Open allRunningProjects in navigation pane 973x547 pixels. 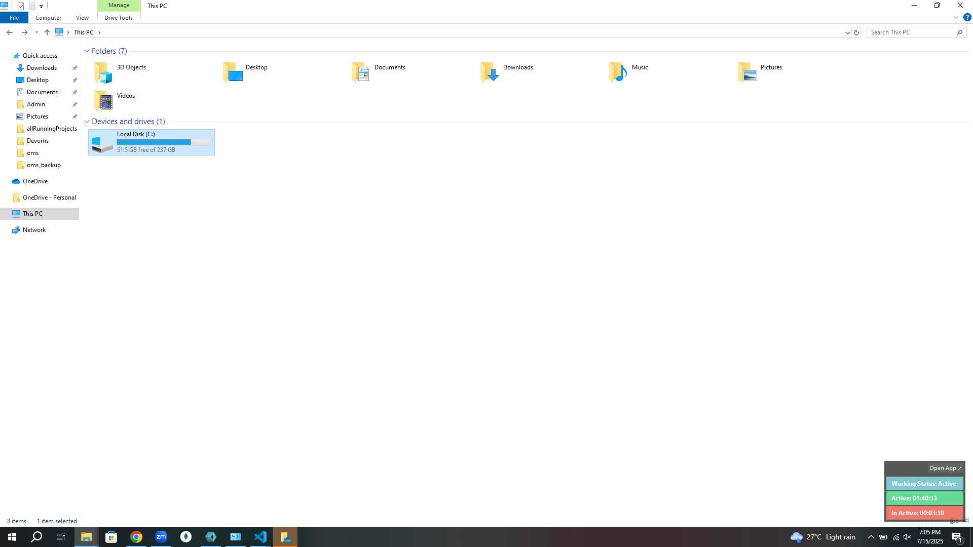click(47, 129)
